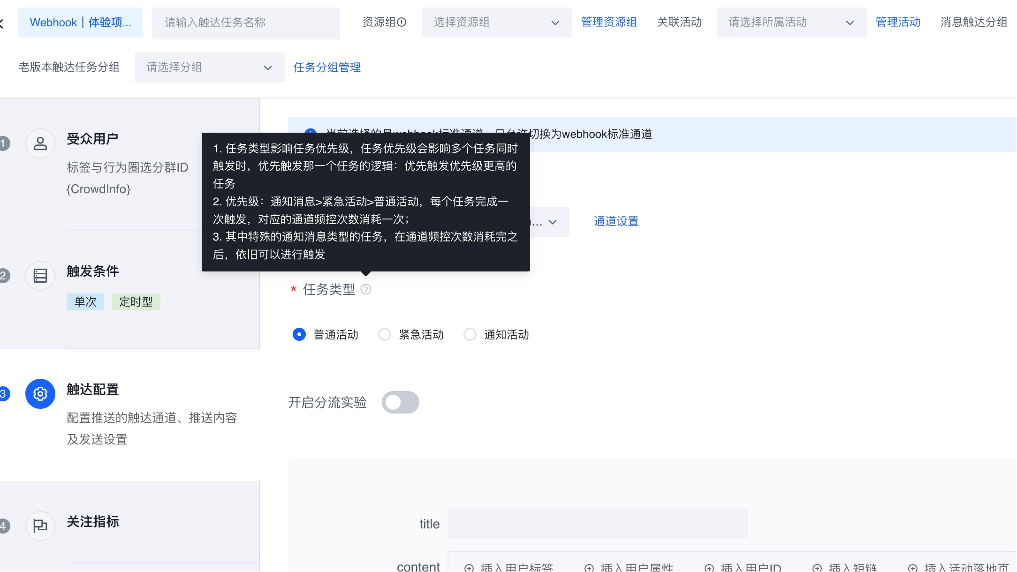Click the 任务分组管理 link
This screenshot has width=1017, height=572.
[x=327, y=68]
